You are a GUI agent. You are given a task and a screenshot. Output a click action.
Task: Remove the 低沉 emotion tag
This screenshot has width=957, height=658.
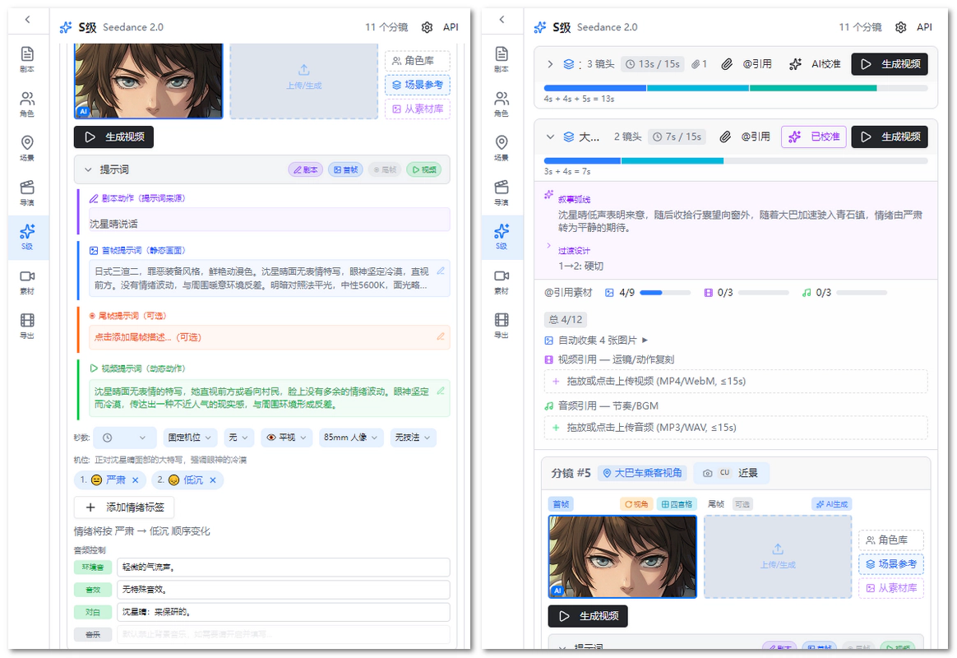(x=213, y=480)
